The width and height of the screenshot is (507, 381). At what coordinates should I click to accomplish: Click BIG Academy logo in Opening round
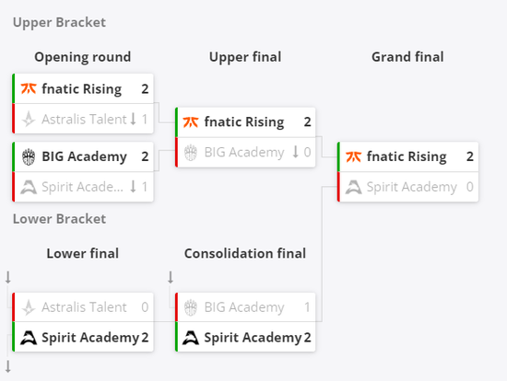click(29, 157)
